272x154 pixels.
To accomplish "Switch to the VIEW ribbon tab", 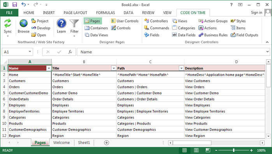I will 167,13.
